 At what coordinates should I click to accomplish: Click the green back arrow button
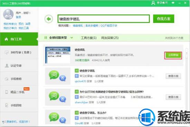[49, 19]
